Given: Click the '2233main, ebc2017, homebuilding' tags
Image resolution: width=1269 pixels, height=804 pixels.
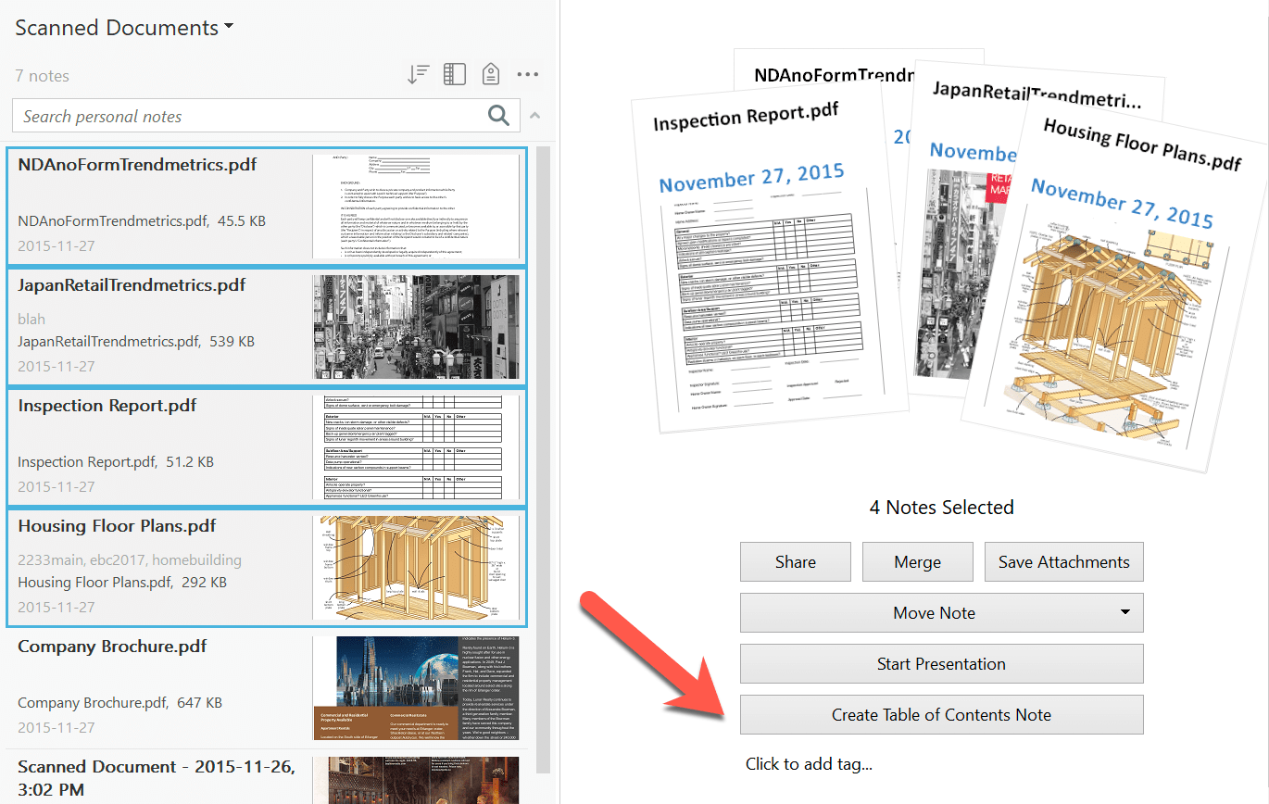Looking at the screenshot, I should (x=130, y=559).
